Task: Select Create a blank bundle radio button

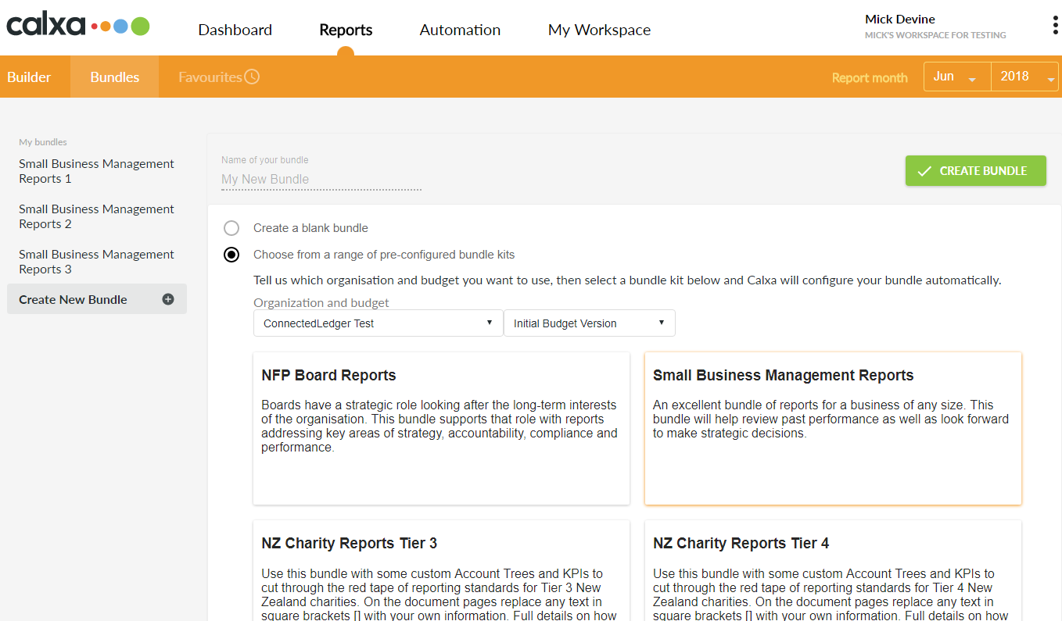Action: (231, 228)
